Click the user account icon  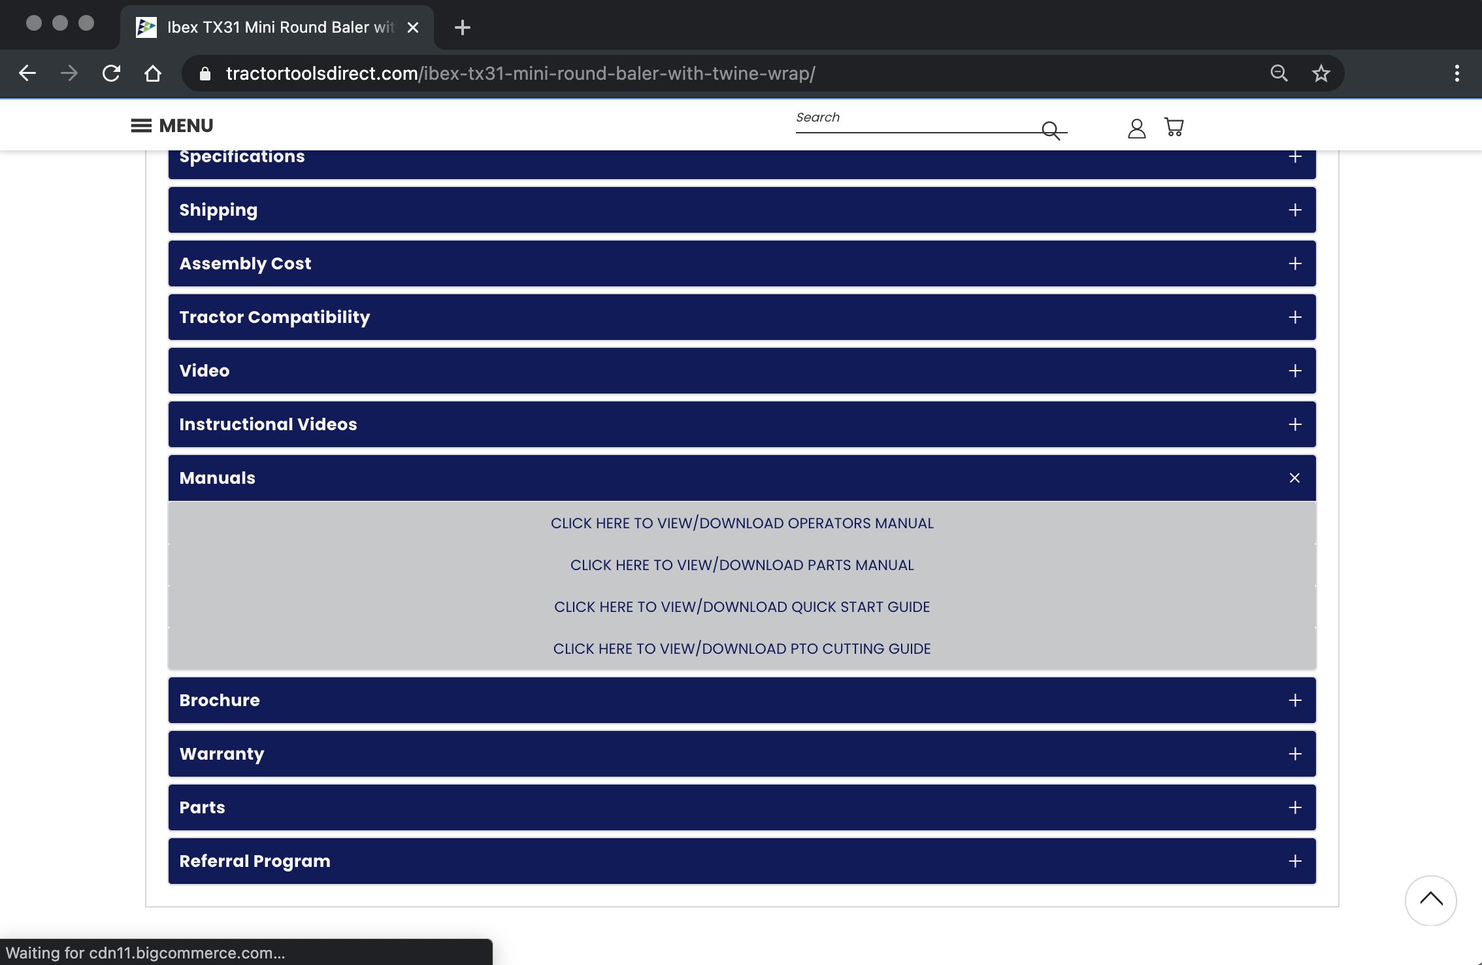(x=1136, y=128)
